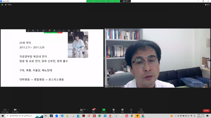The width and height of the screenshot is (211, 118).
Task: Open the reactions menu
Action: pyautogui.click(x=122, y=110)
